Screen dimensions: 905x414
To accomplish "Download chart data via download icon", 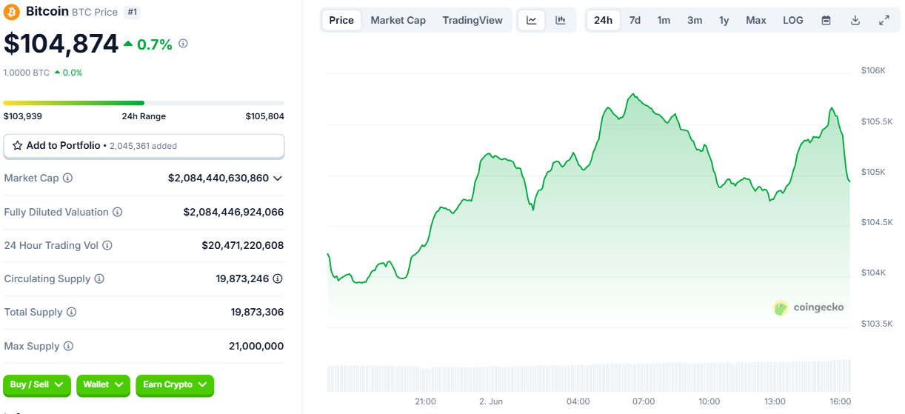I will [855, 20].
